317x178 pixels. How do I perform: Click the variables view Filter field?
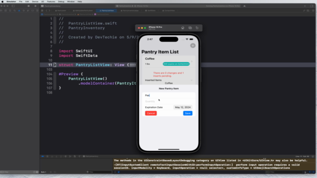[x=99, y=172]
